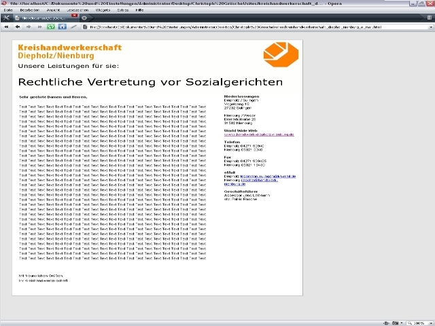
Task: Open the zoom level dropdown
Action: [x=430, y=322]
